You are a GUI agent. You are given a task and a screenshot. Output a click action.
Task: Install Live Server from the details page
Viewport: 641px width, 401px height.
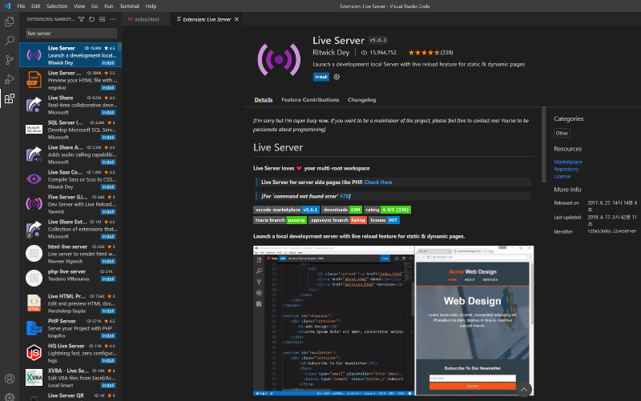tap(321, 77)
